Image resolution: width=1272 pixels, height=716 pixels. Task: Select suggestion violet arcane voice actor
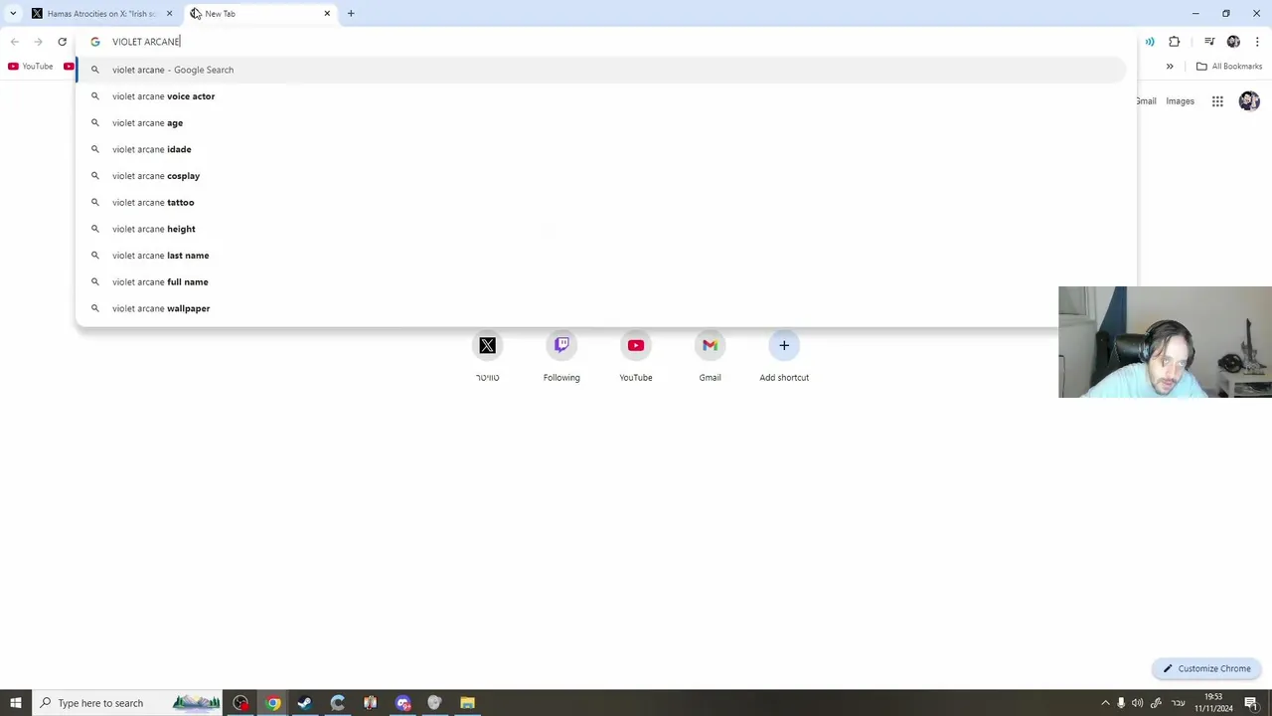[x=601, y=96]
